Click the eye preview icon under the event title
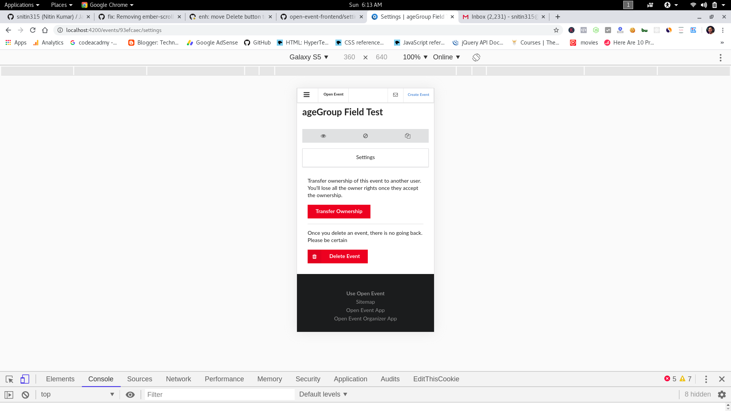Image resolution: width=731 pixels, height=411 pixels. pyautogui.click(x=323, y=136)
